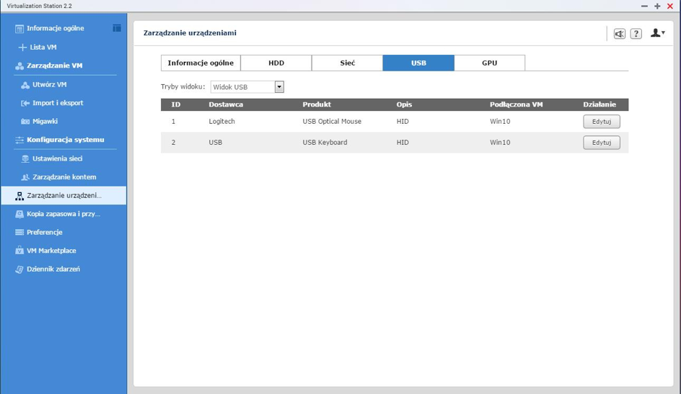Click the Utwórz VM icon
The height and width of the screenshot is (394, 681).
25,84
